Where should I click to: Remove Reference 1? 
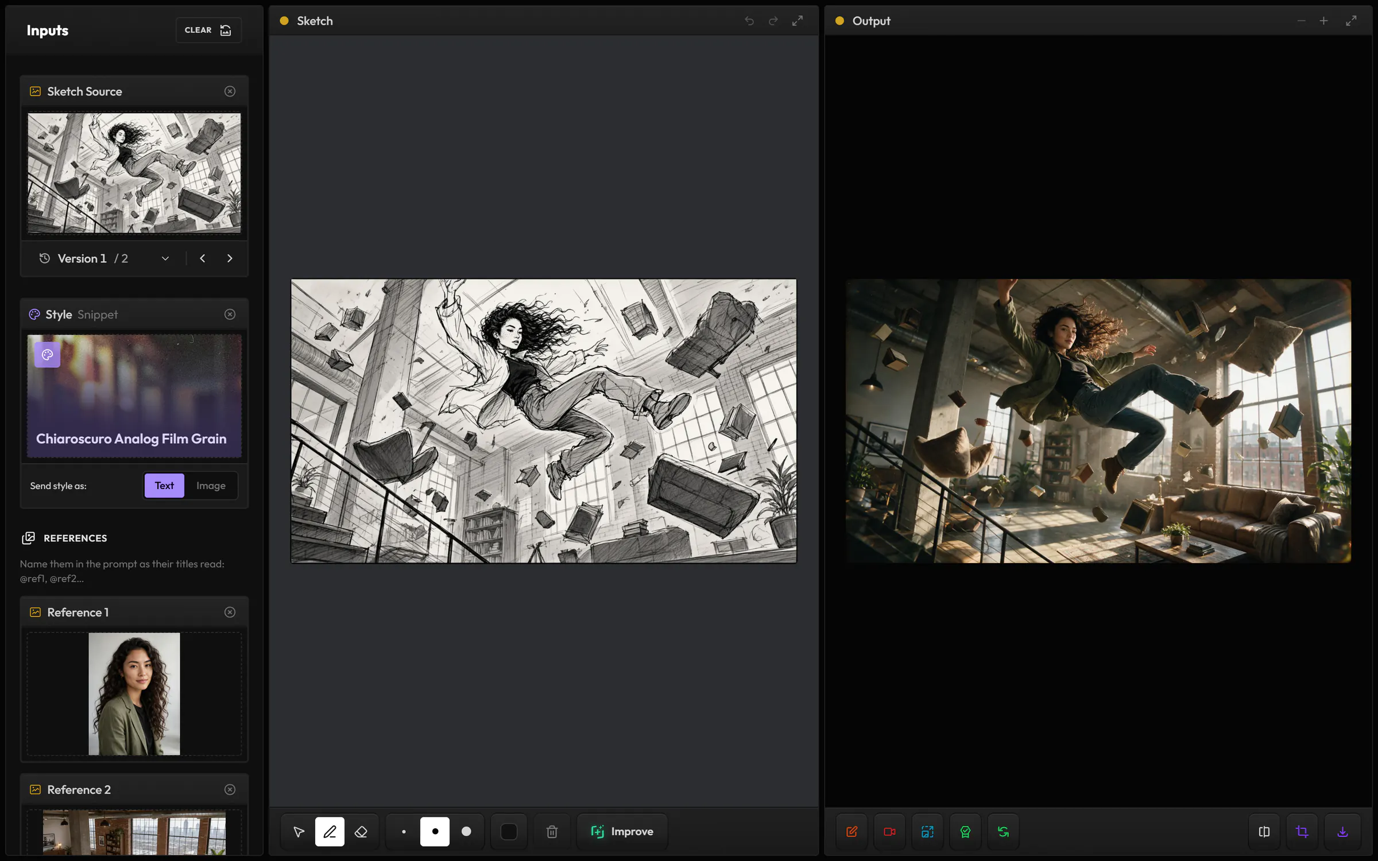click(x=230, y=612)
